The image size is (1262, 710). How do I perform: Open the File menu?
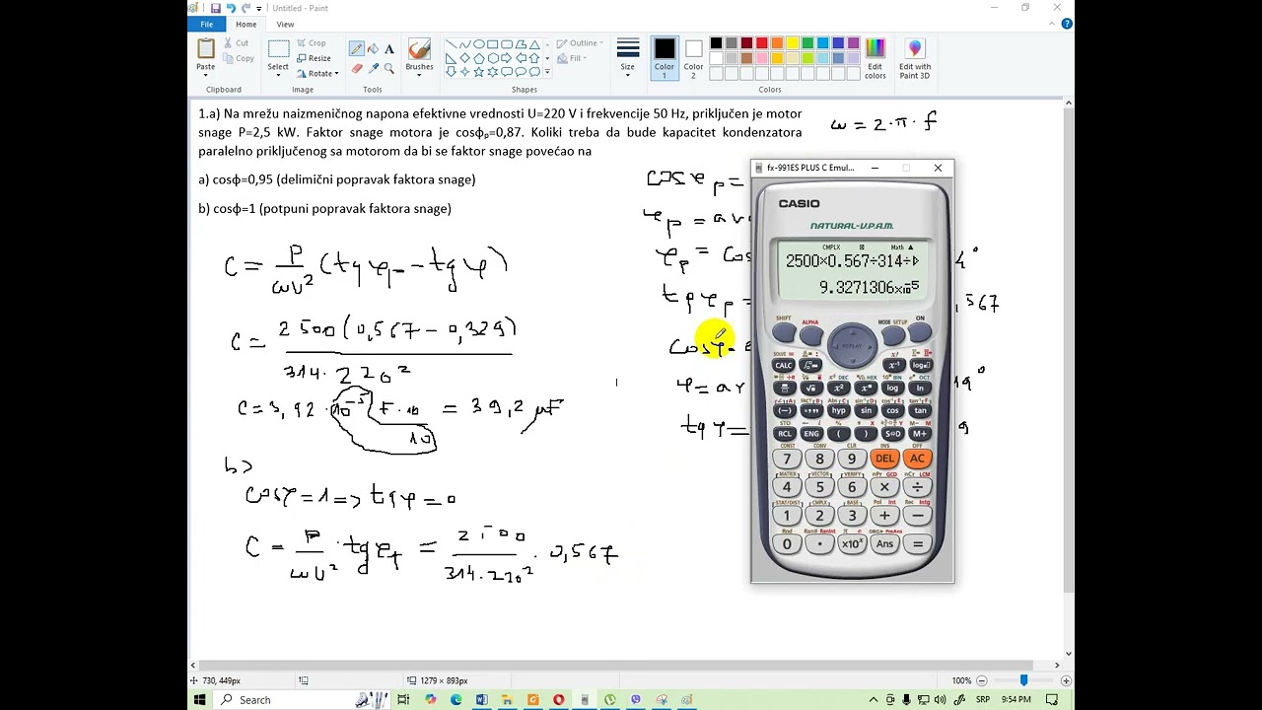207,25
